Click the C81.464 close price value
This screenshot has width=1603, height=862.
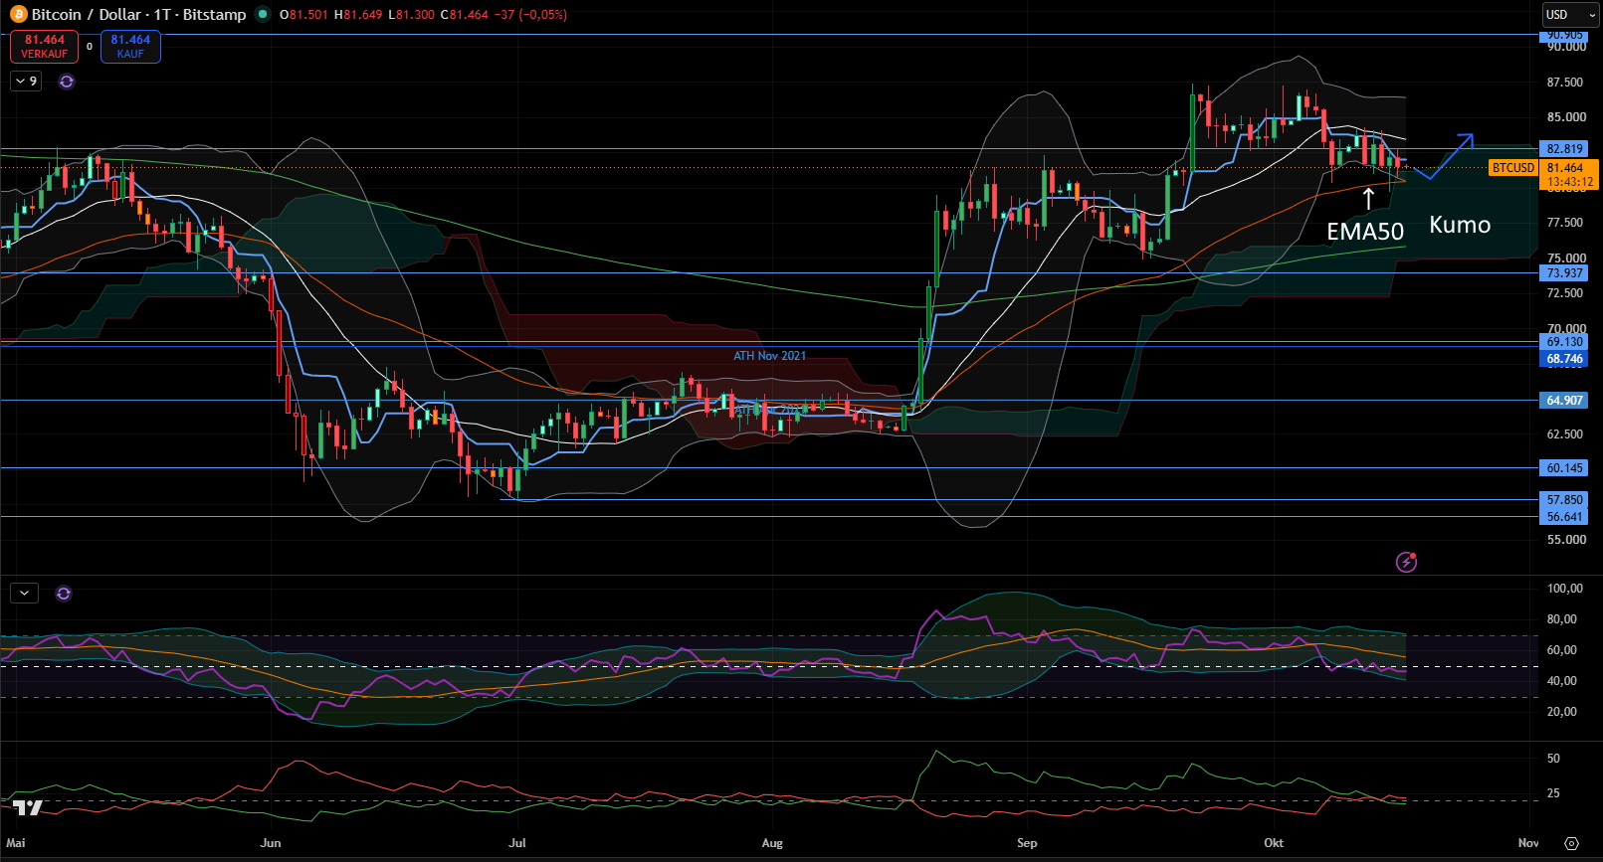tap(464, 15)
